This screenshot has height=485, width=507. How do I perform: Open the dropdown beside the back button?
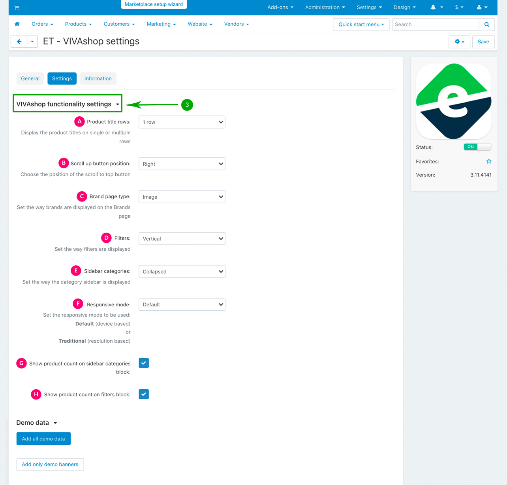pyautogui.click(x=32, y=41)
